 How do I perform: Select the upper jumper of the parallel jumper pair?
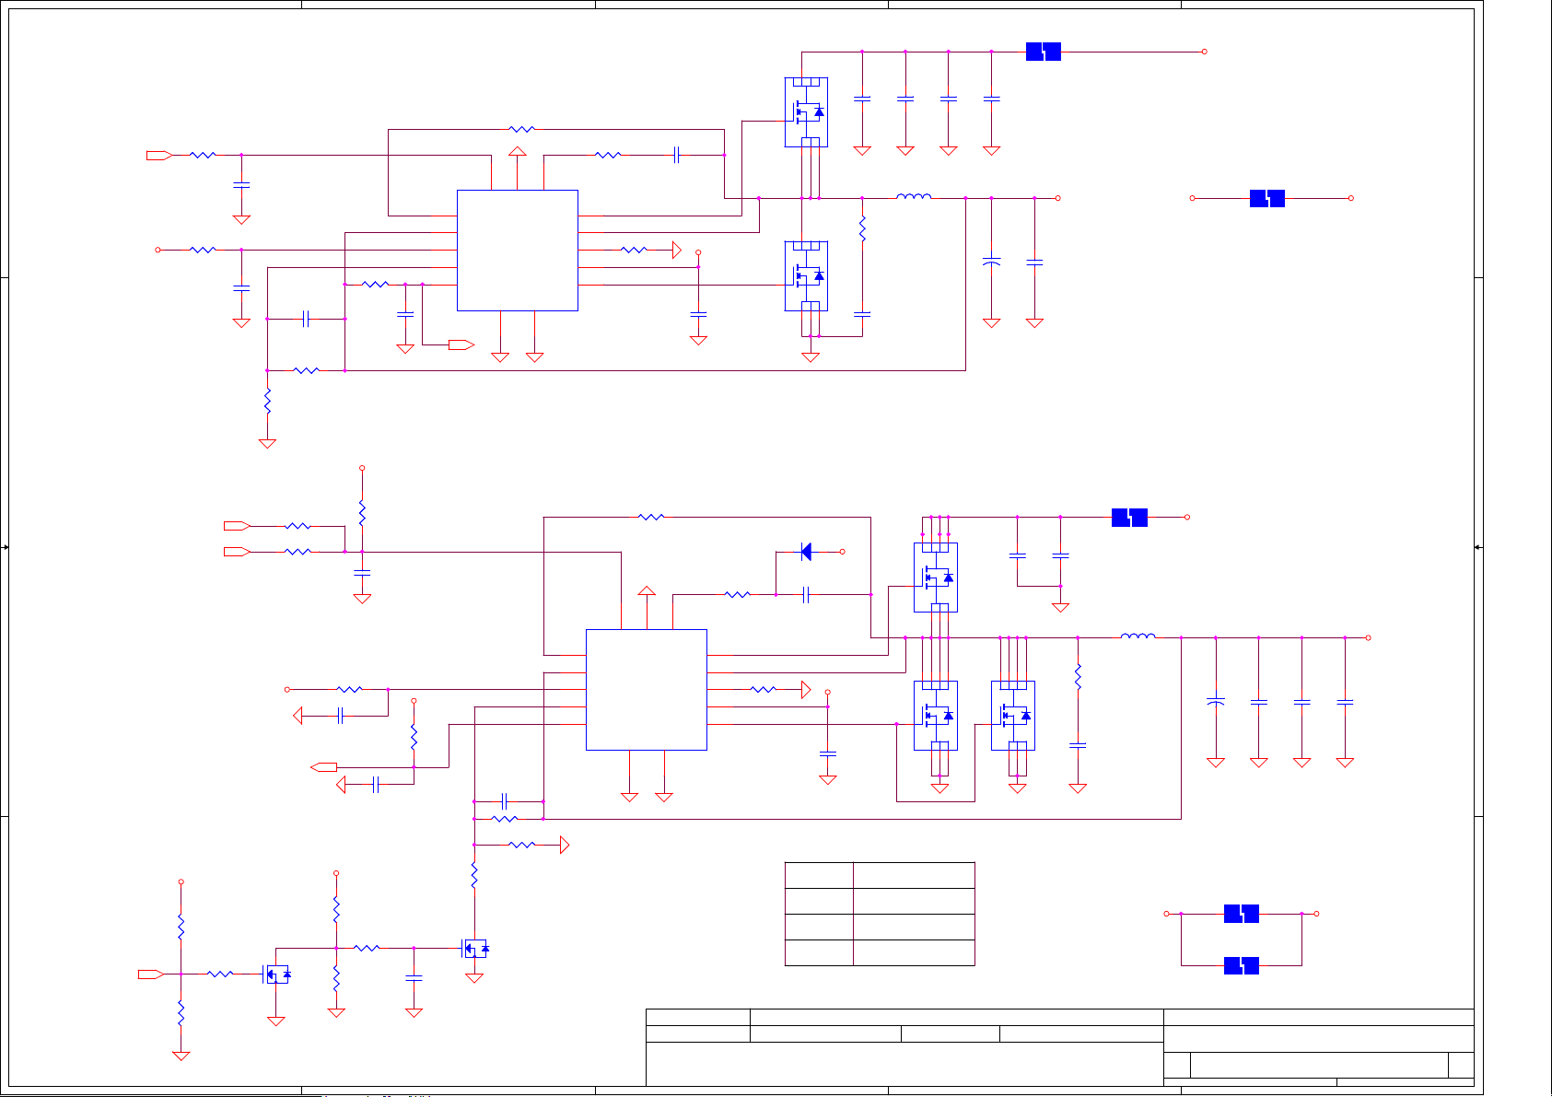tap(1242, 914)
